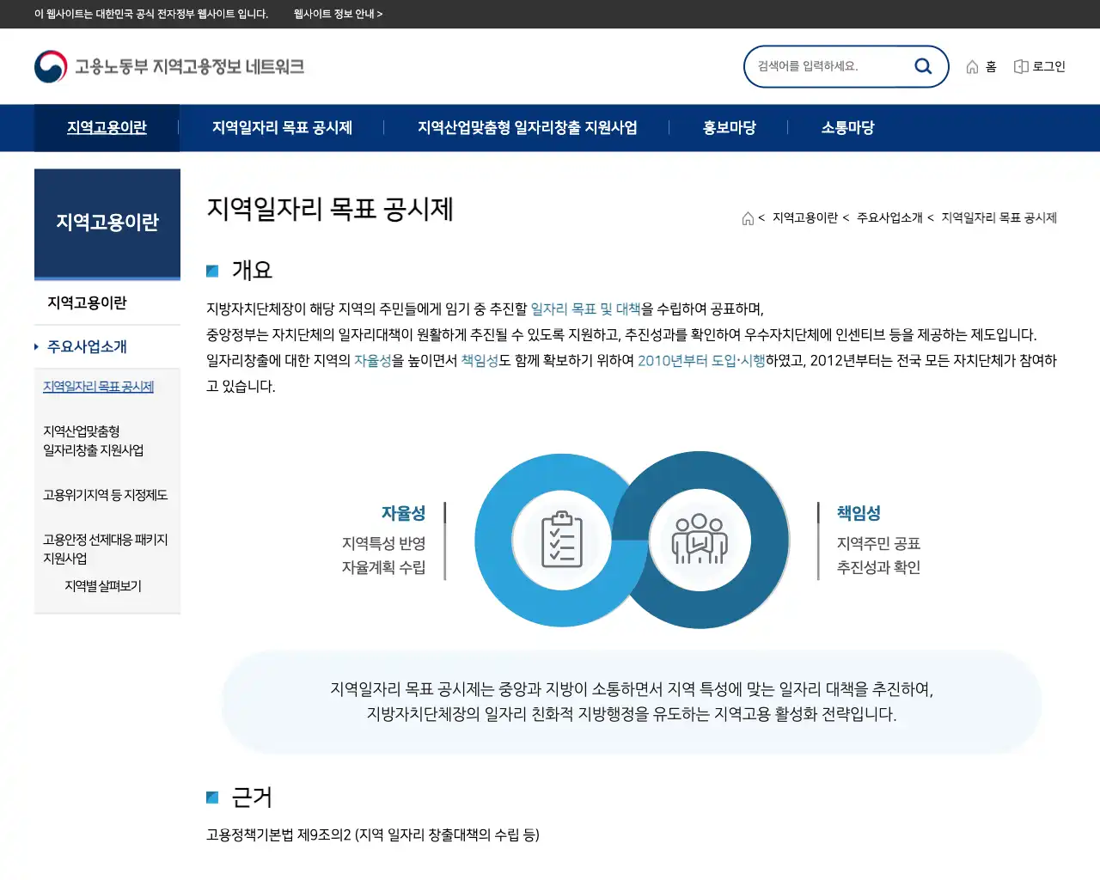Click inside the search input field
1100x880 pixels.
[x=825, y=65]
